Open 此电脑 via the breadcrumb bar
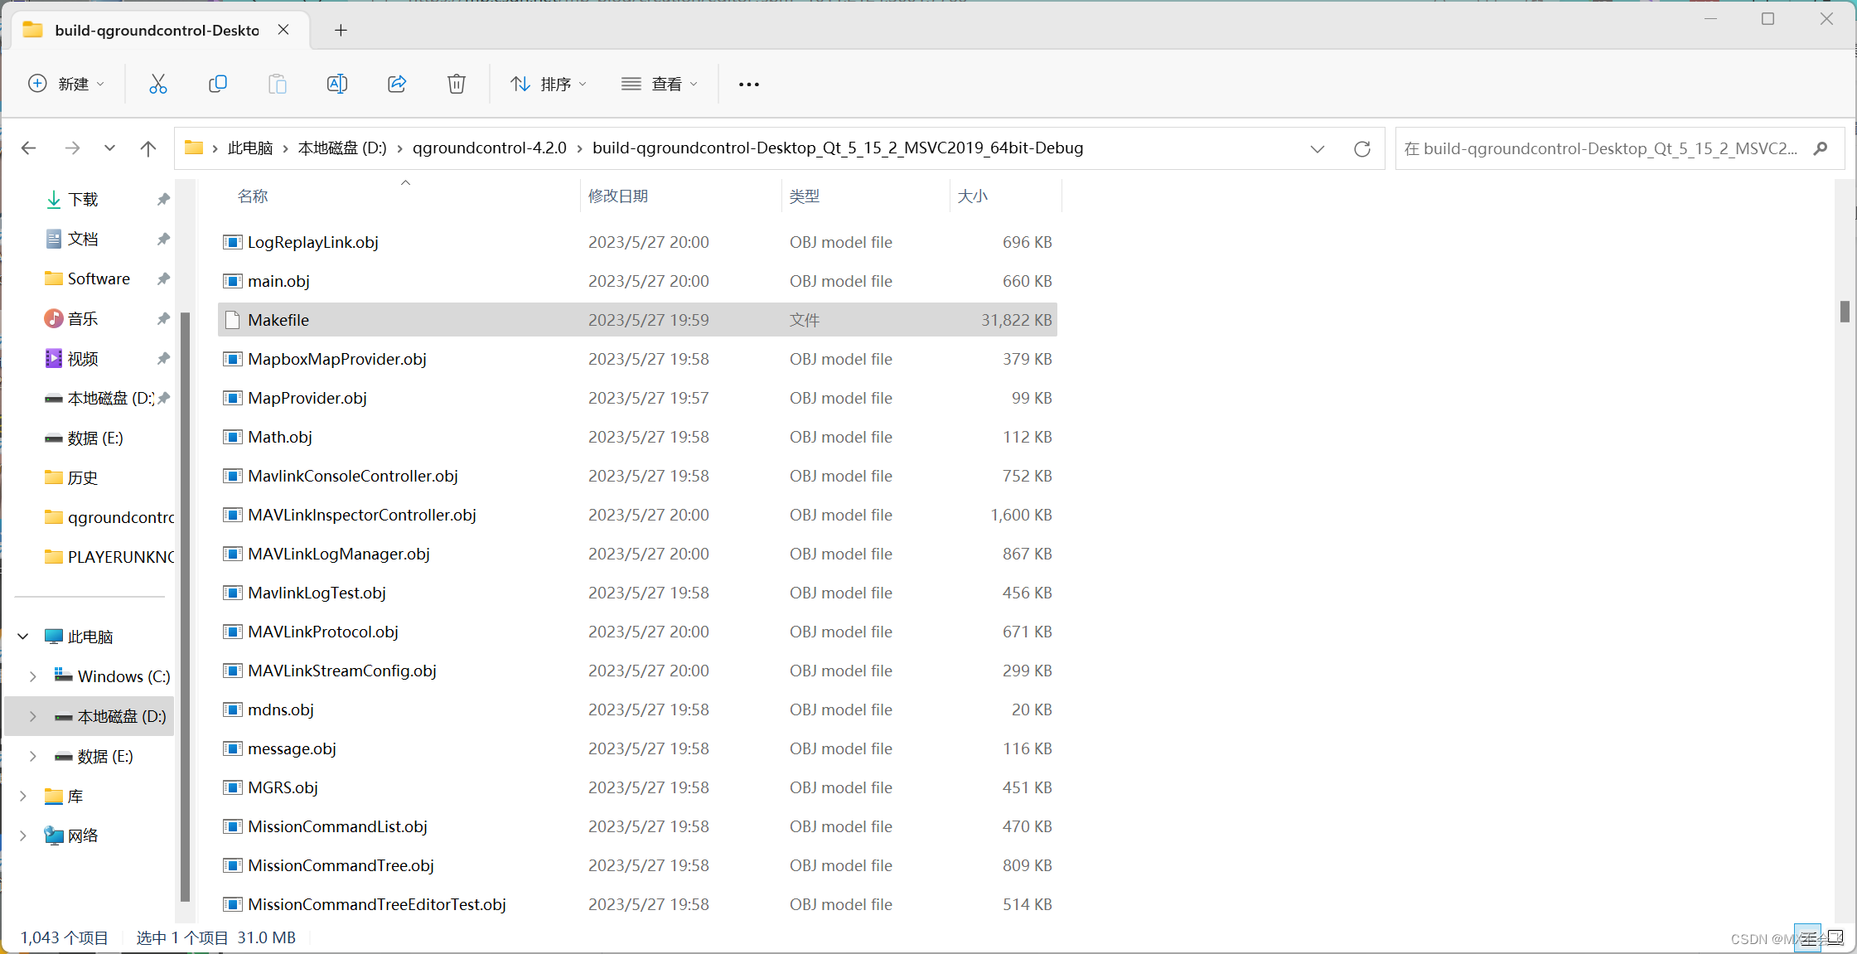Image resolution: width=1857 pixels, height=954 pixels. (x=249, y=148)
